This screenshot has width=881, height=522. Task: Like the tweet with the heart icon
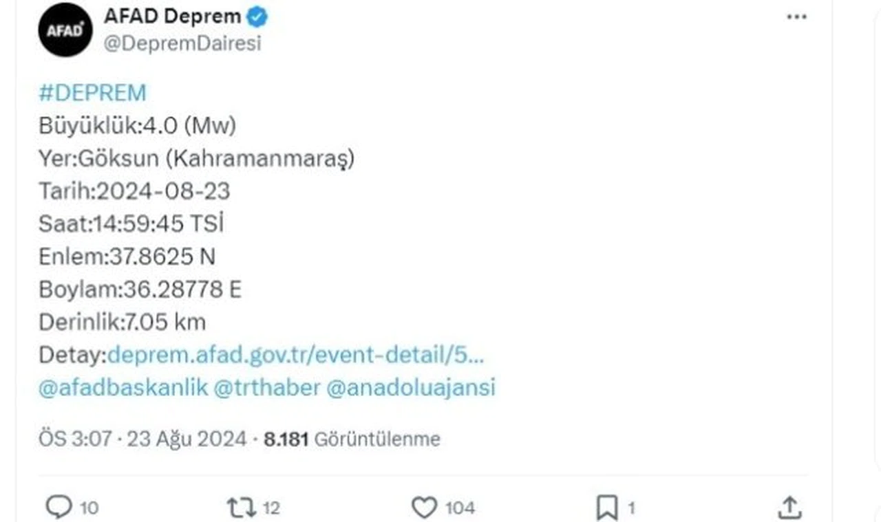tap(424, 508)
